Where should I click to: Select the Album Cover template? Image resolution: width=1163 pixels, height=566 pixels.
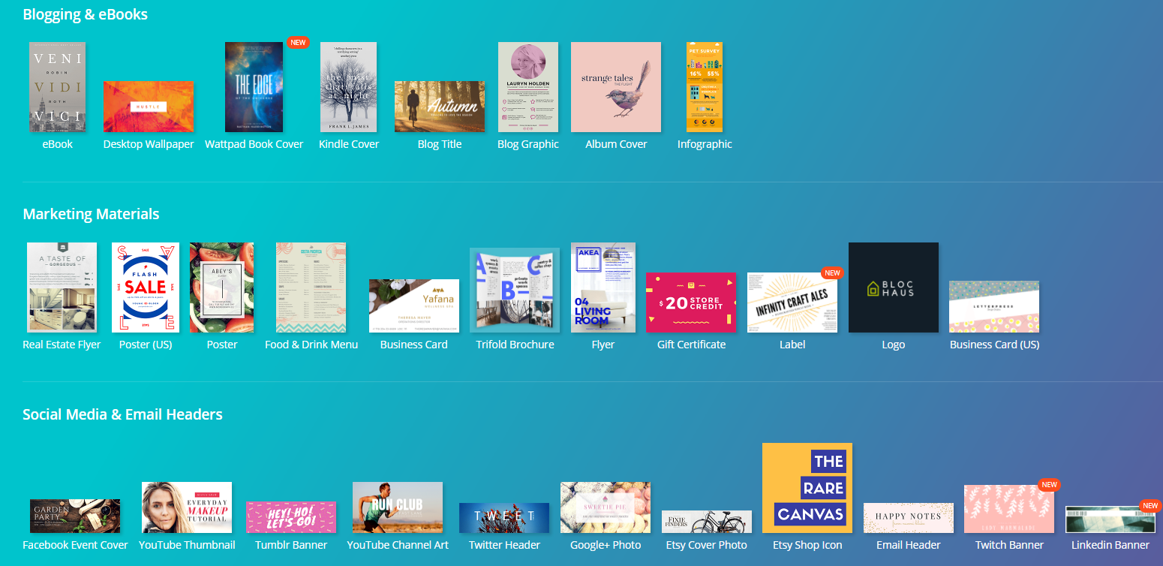tap(615, 86)
